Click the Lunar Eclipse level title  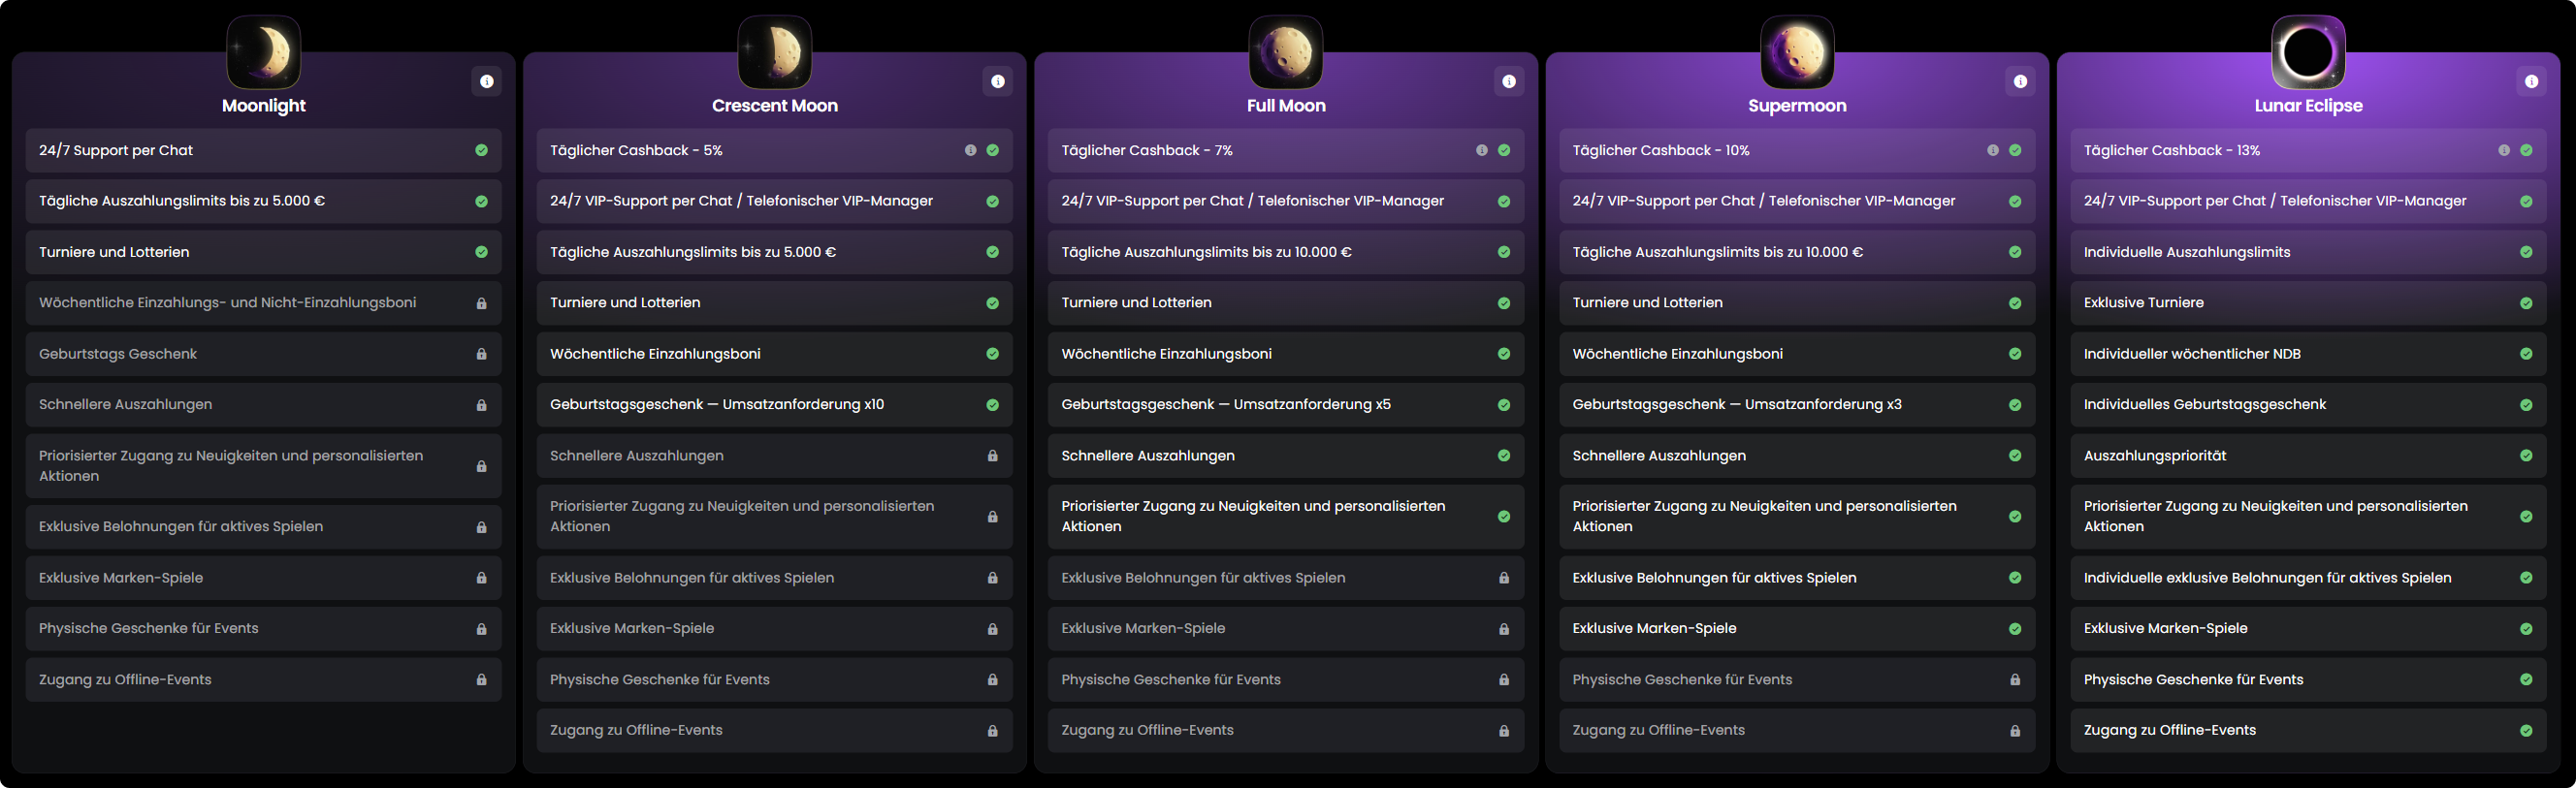(x=2308, y=106)
